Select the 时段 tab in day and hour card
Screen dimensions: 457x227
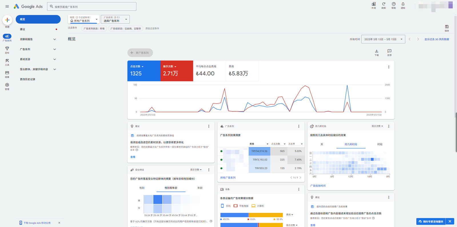pyautogui.click(x=380, y=144)
